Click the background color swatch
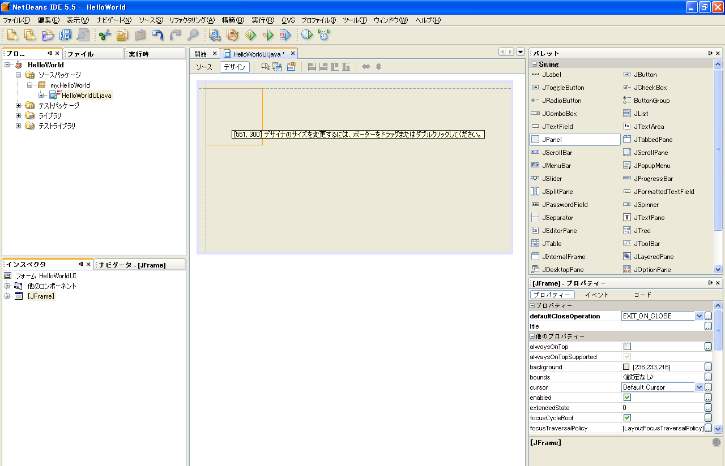The width and height of the screenshot is (725, 466). point(626,367)
